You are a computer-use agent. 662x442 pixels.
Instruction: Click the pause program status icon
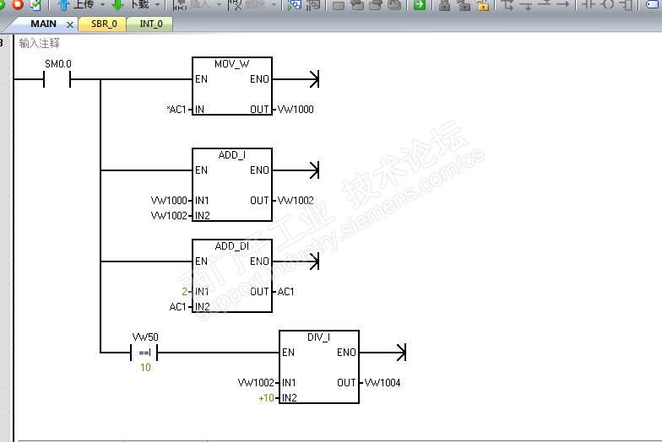[313, 5]
